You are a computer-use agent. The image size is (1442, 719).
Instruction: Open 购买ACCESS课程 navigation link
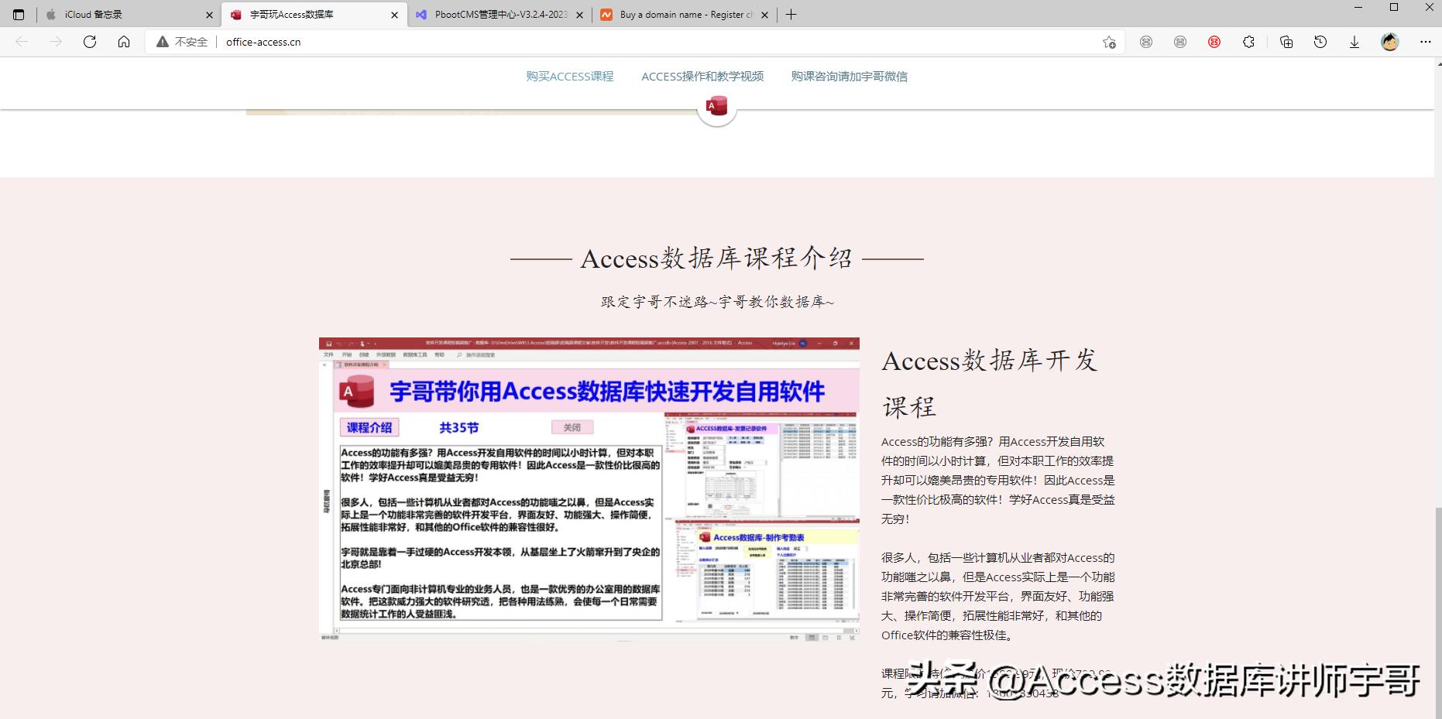(x=568, y=76)
